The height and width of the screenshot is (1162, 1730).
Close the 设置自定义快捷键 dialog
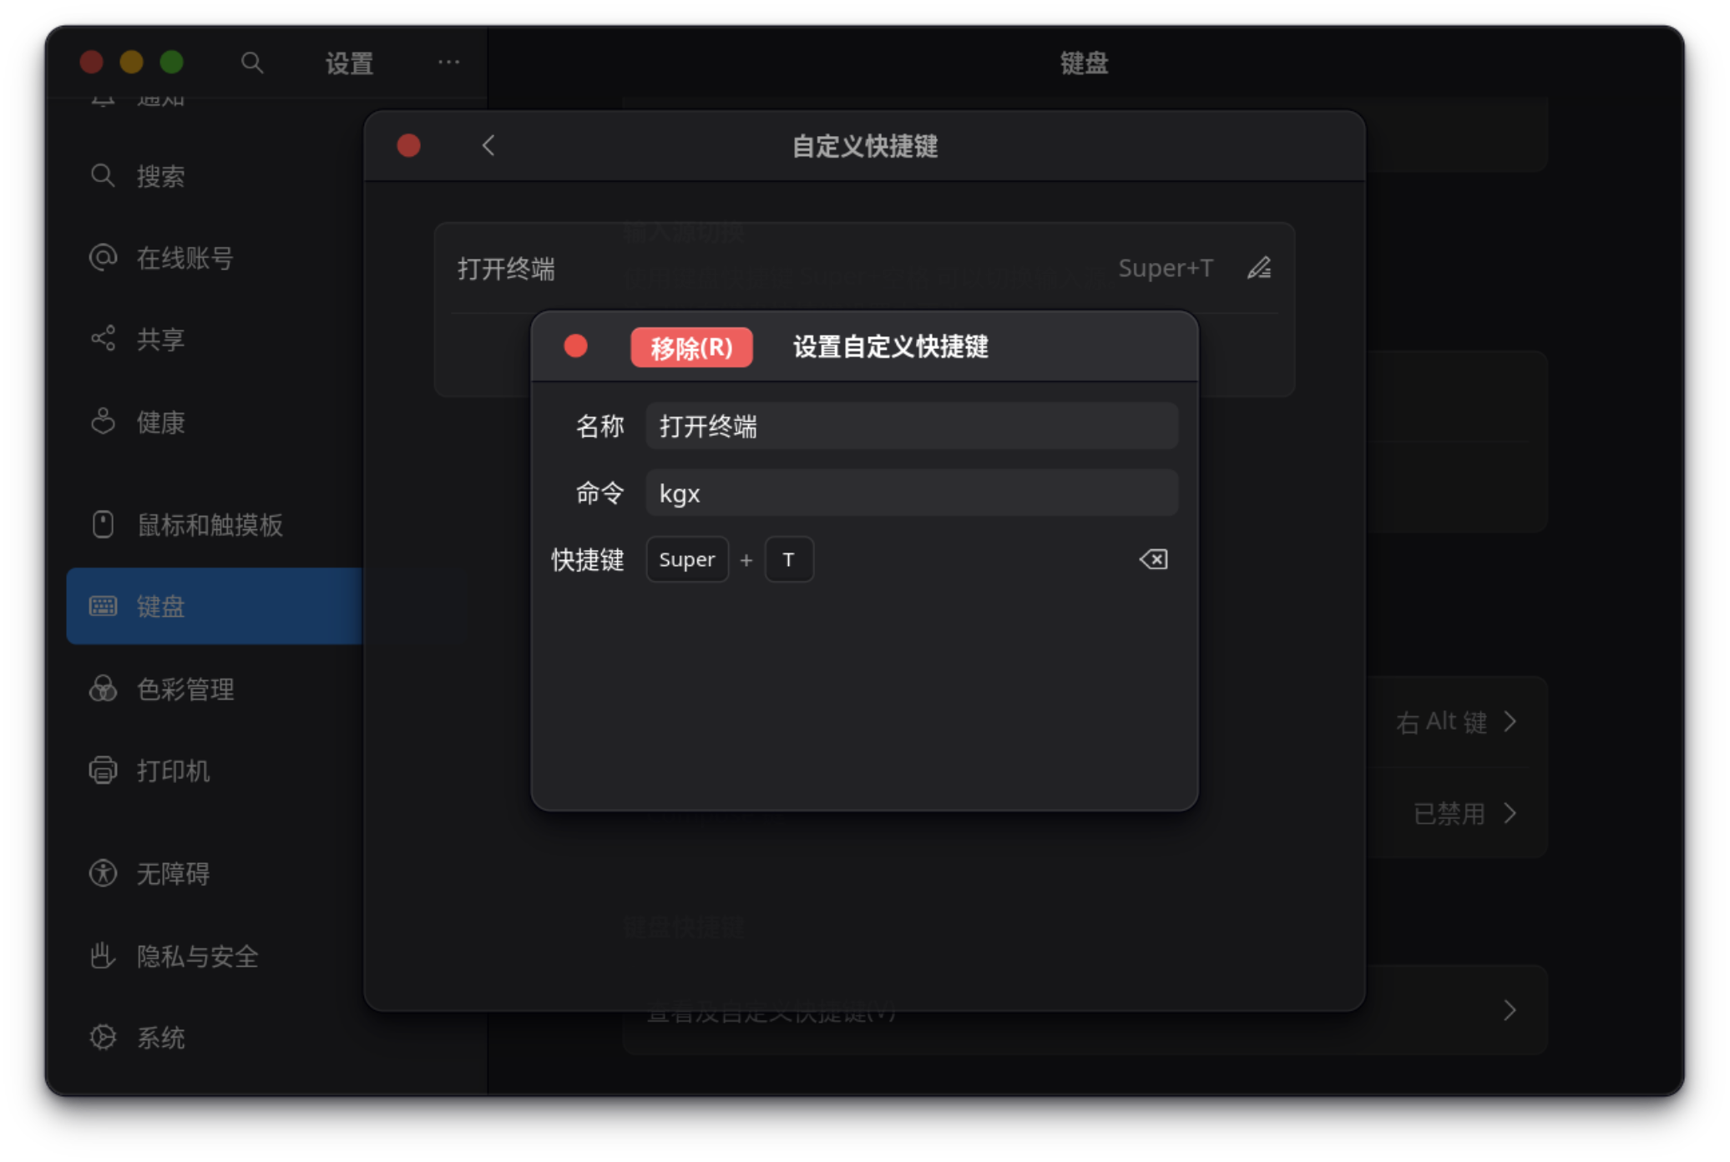[x=575, y=346]
